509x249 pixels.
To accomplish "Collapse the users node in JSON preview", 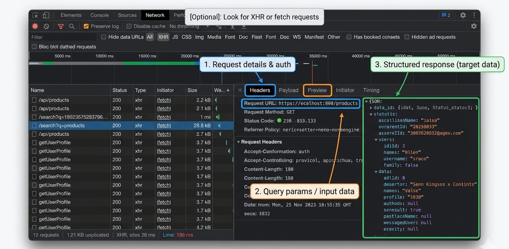I will [376, 140].
